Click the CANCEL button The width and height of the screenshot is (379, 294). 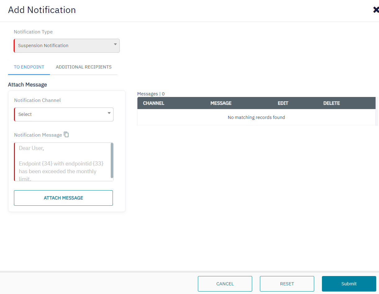coord(225,284)
